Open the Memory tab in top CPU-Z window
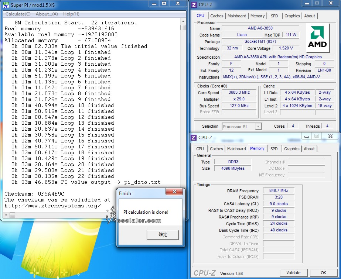Image resolution: width=341 pixels, height=279 pixels. tap(258, 16)
